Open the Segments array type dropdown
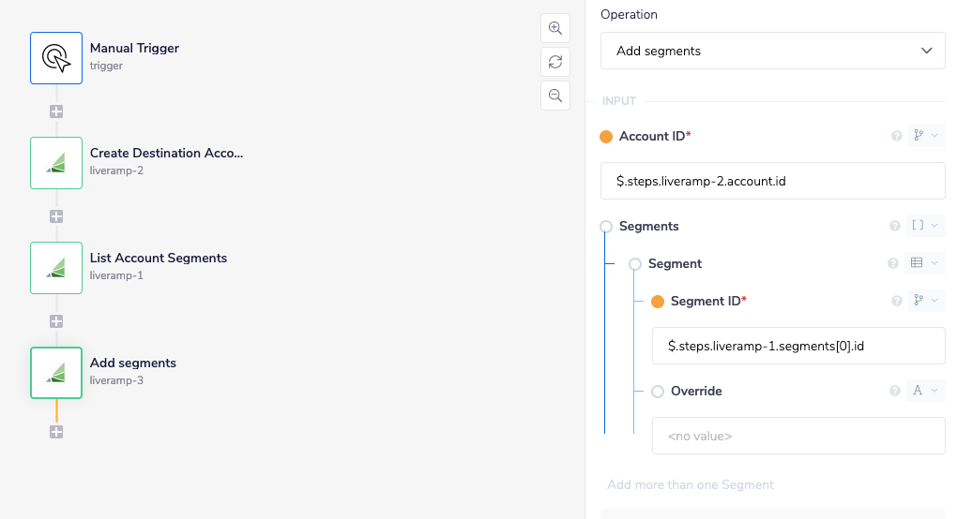Viewport: 957px width, 519px height. click(x=925, y=226)
